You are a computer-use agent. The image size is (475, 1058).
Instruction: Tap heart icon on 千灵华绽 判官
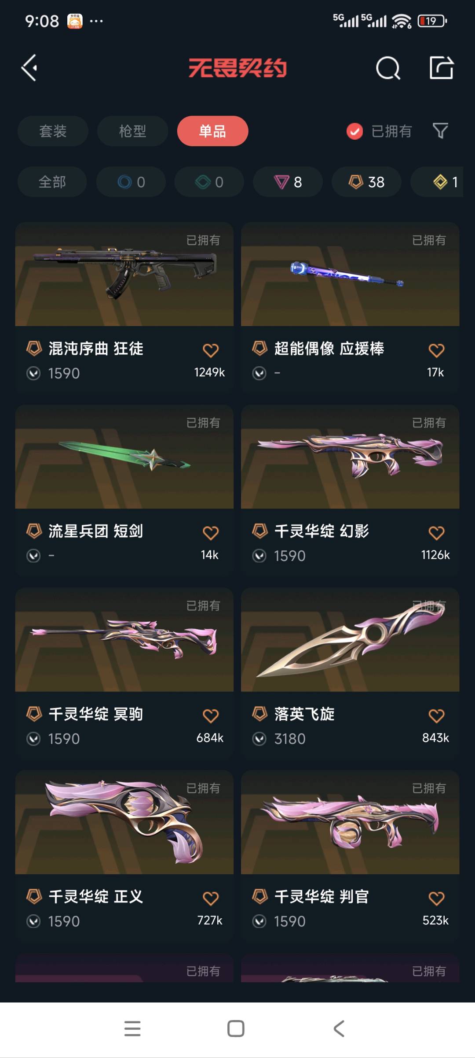[436, 898]
